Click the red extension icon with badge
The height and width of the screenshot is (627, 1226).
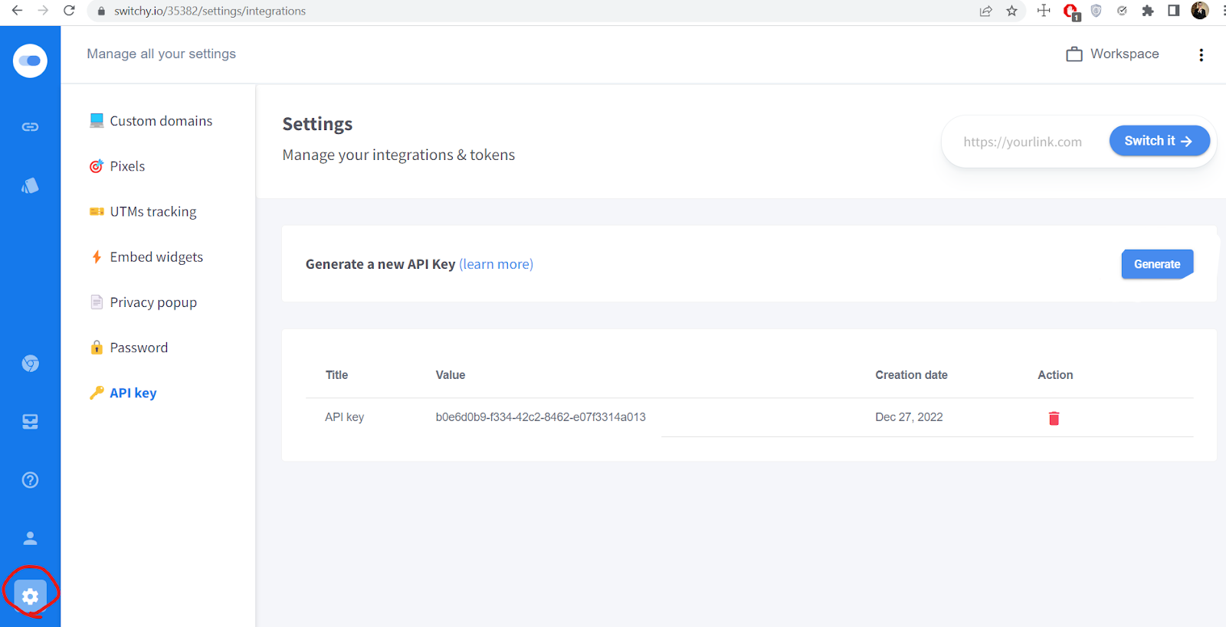(1071, 11)
